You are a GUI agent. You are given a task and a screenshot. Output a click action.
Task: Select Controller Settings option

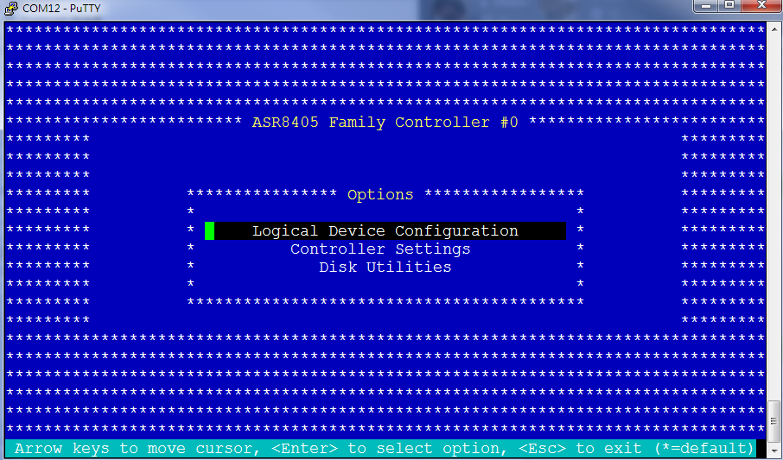pyautogui.click(x=380, y=249)
